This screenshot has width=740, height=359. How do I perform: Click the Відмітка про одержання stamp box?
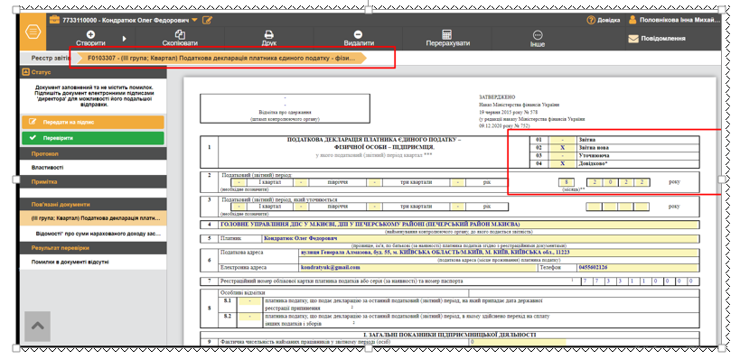tap(285, 108)
